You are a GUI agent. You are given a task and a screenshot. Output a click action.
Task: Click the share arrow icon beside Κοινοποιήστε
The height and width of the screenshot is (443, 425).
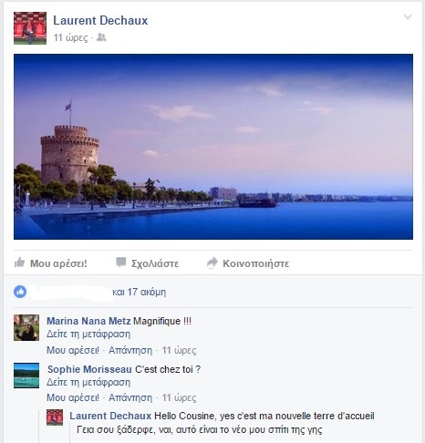pyautogui.click(x=212, y=263)
